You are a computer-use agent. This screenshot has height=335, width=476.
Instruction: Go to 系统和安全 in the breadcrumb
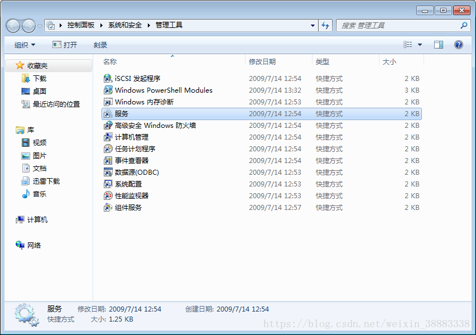point(125,25)
